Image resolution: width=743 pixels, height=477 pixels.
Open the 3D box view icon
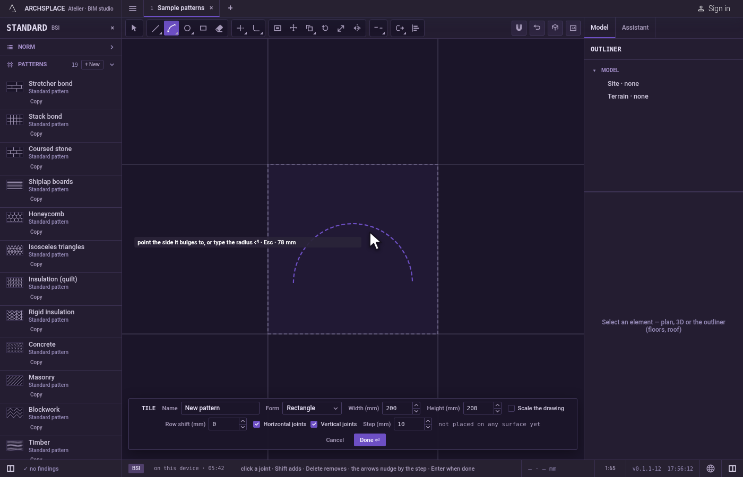[555, 28]
